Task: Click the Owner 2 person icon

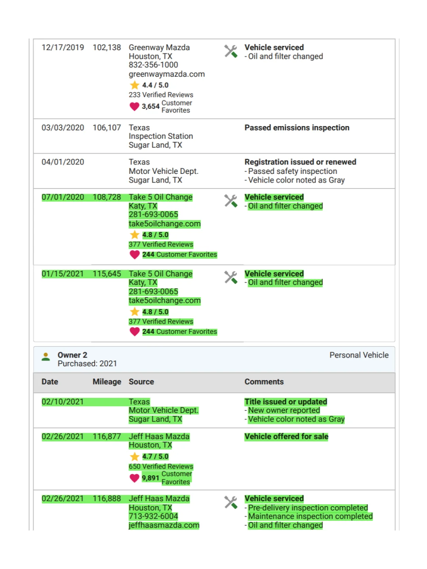Action: click(46, 357)
